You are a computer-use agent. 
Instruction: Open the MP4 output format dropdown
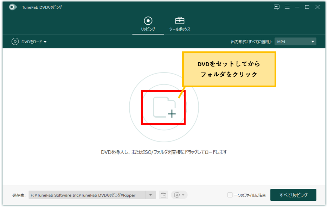click(295, 42)
